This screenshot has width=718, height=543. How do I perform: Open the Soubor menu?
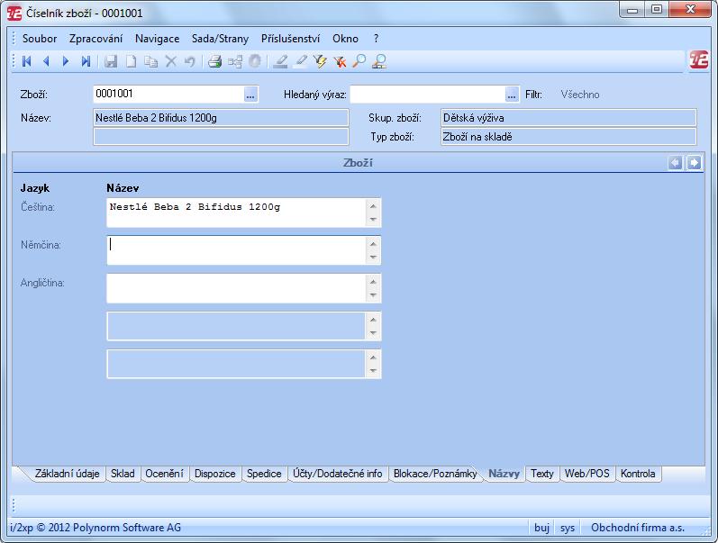pos(40,39)
